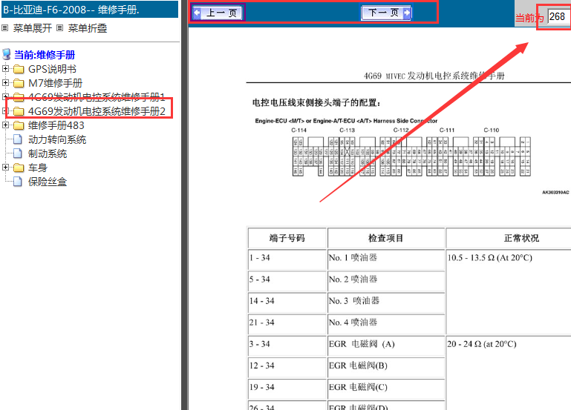571x410 pixels.
Task: Click the 10.5 - 13.5 Ω value cell
Action: point(509,292)
